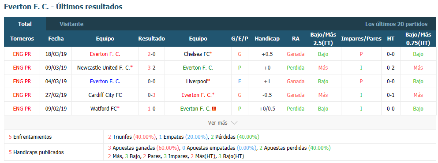Screen dimensions: 438x163
Task: Select the Total tab
Action: click(25, 24)
